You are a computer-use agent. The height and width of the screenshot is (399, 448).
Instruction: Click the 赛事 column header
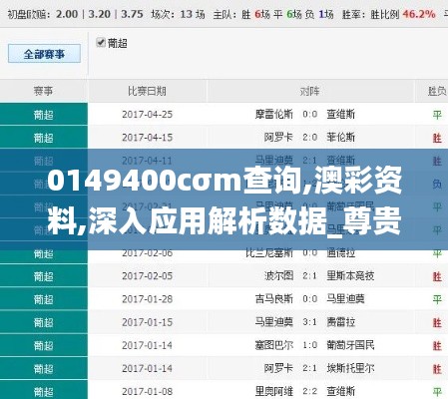[43, 91]
